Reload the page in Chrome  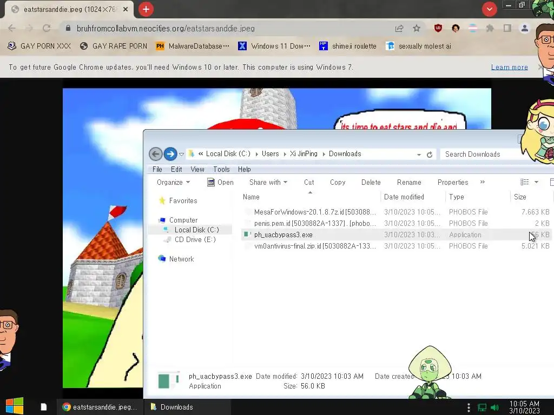coord(47,28)
